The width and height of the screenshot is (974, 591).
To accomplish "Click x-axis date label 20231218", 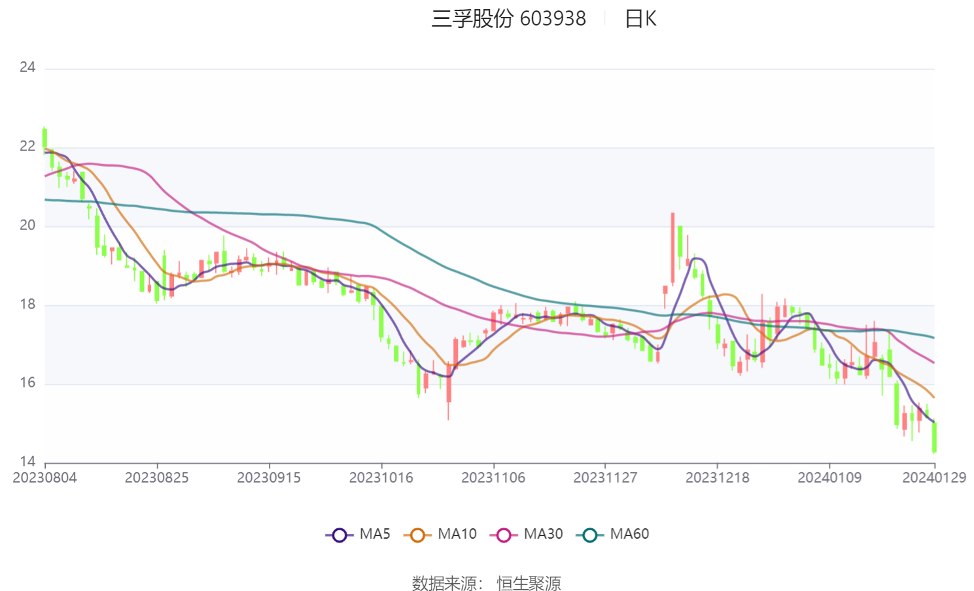I will click(718, 478).
